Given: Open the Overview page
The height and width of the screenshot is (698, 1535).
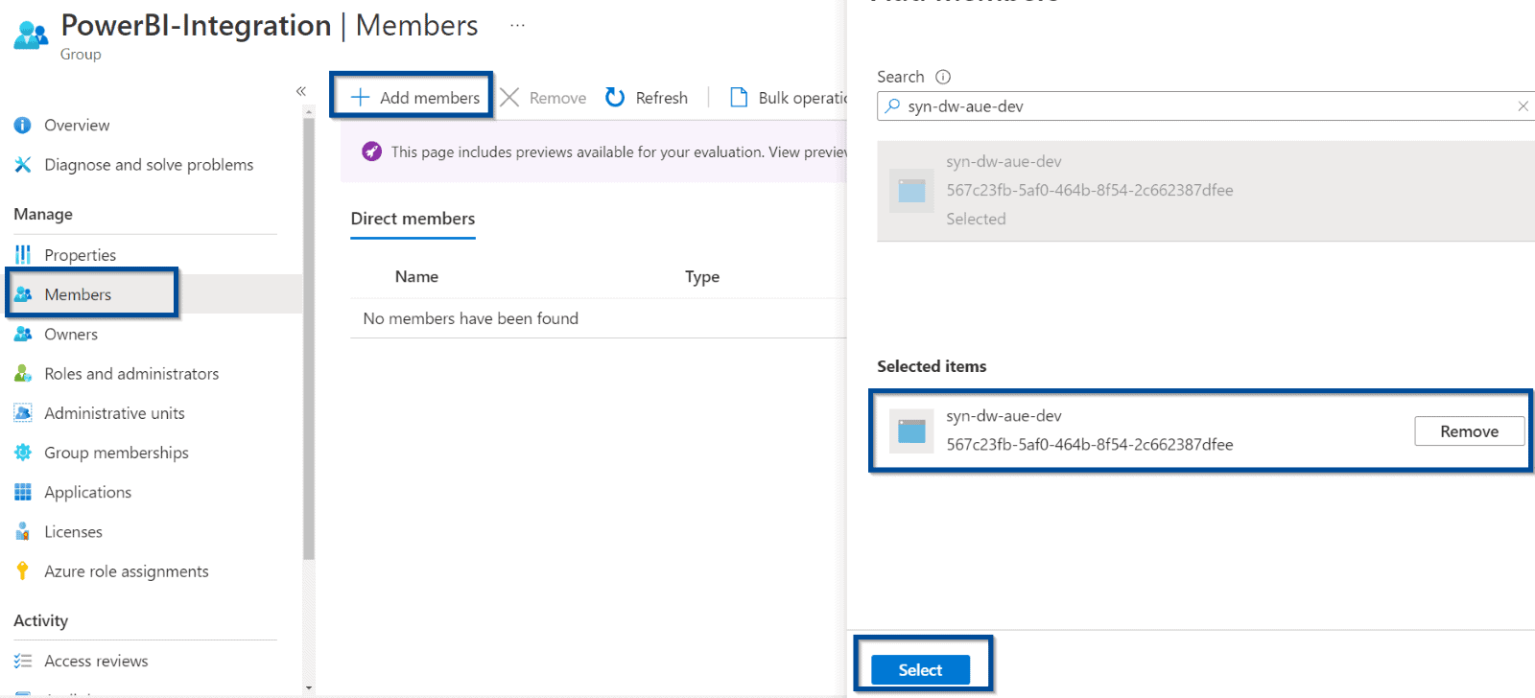Looking at the screenshot, I should click(77, 126).
